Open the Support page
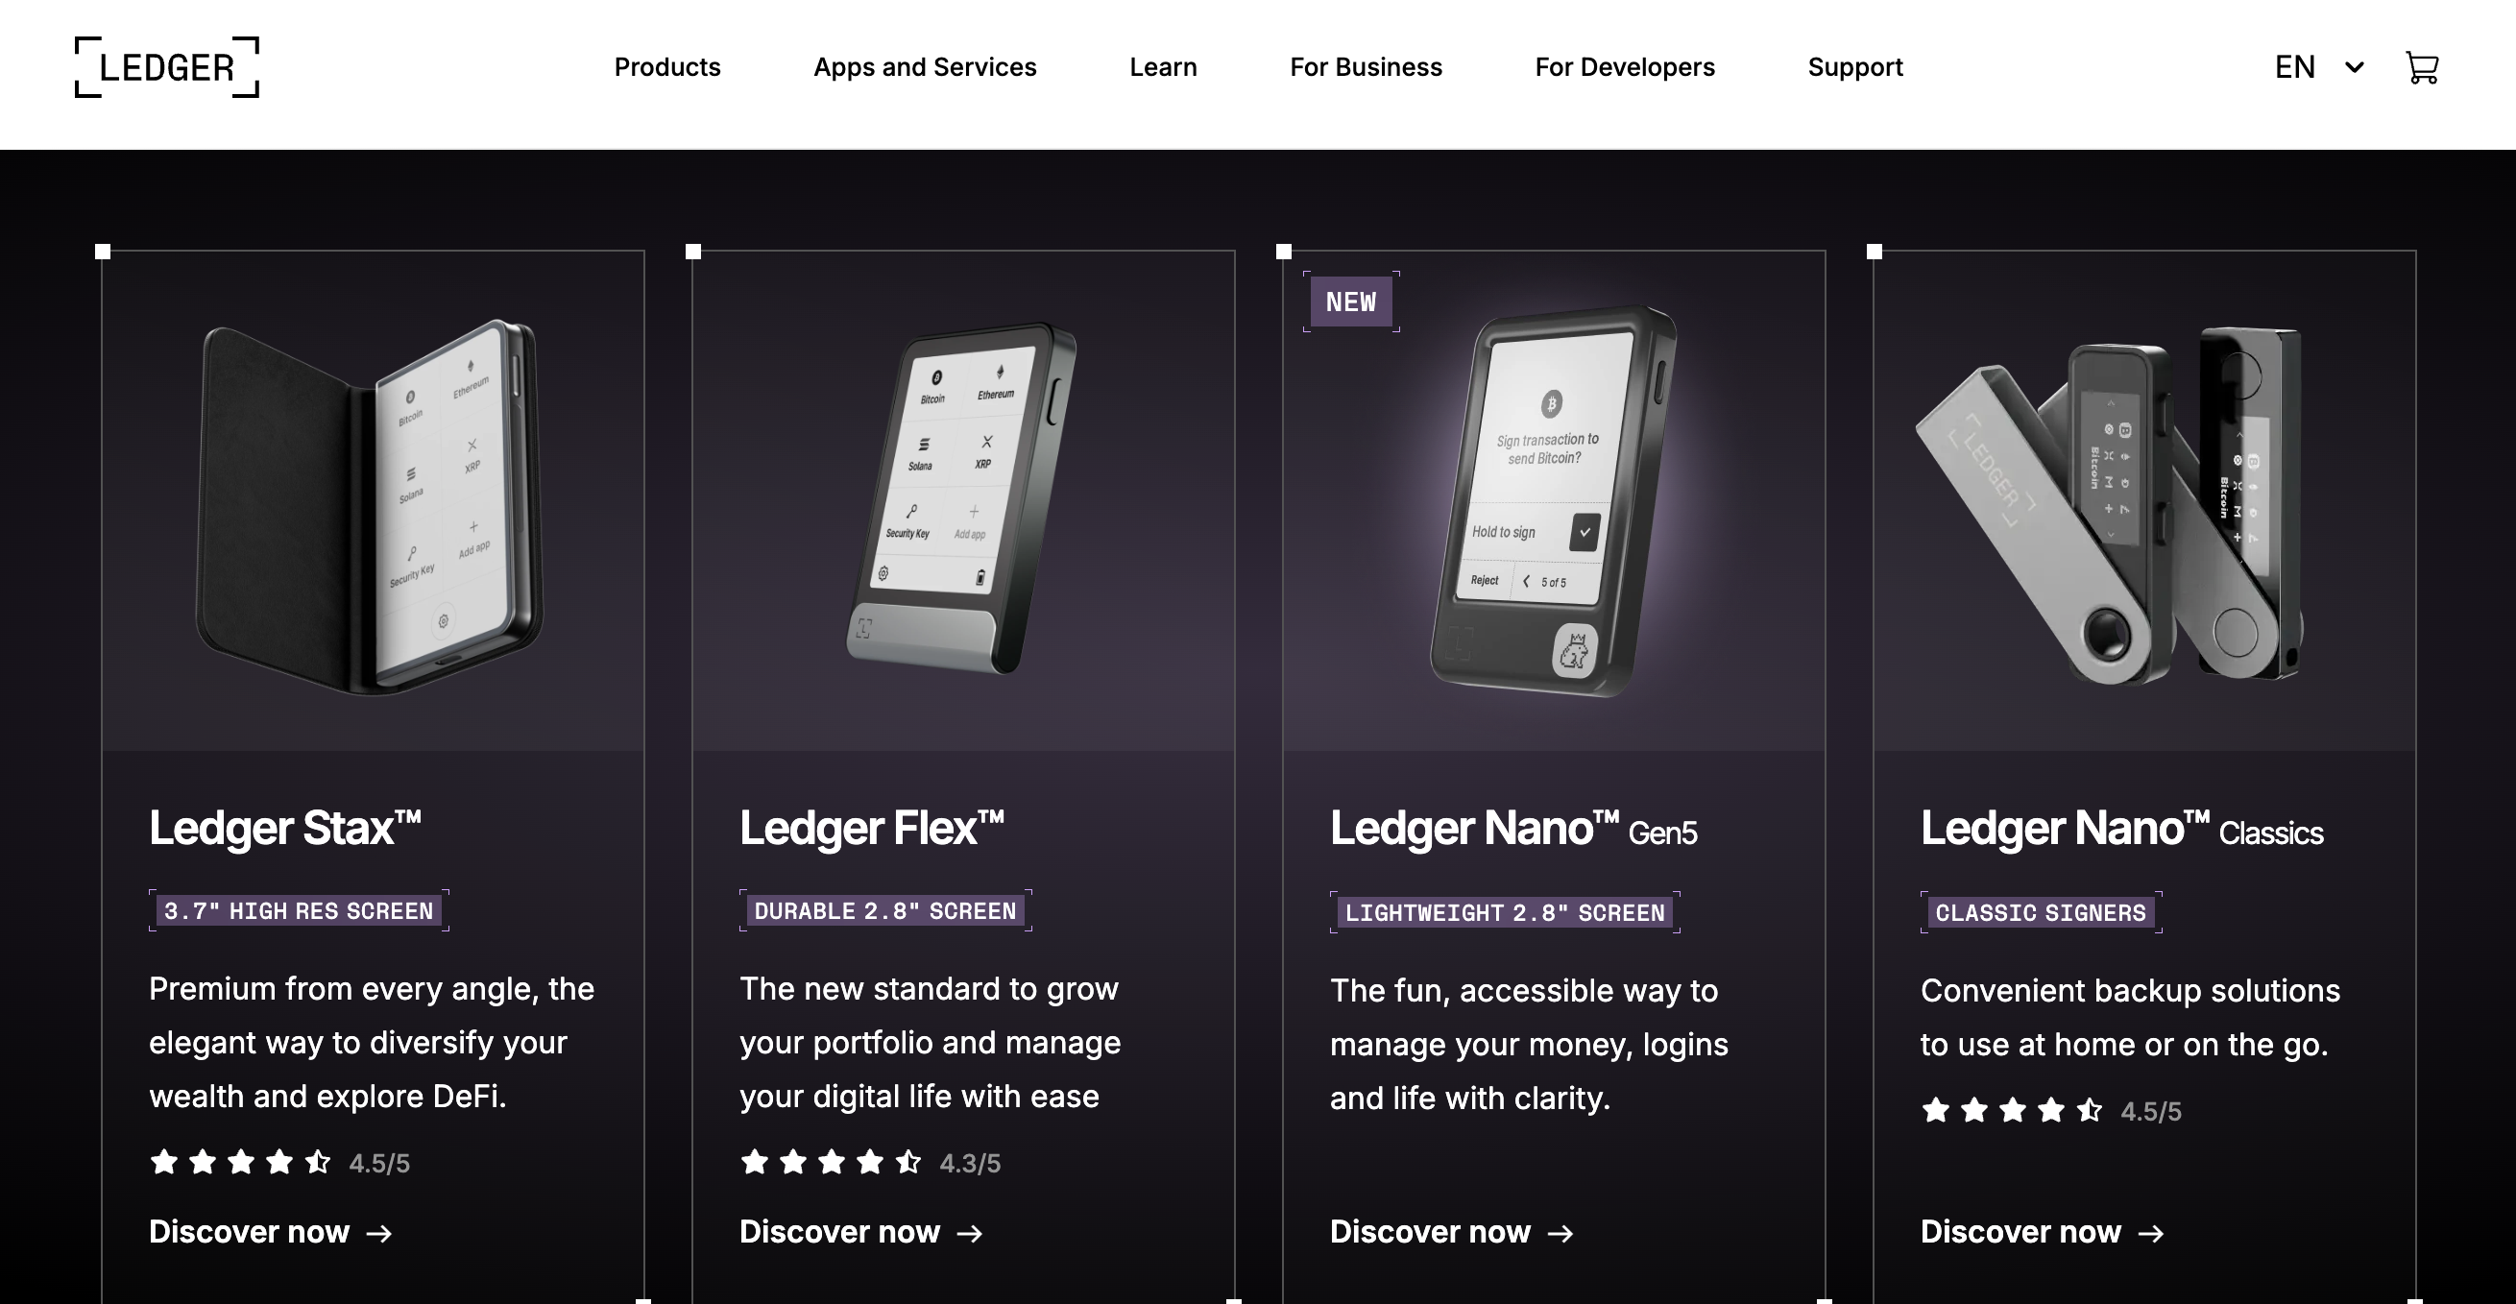 coord(1854,67)
